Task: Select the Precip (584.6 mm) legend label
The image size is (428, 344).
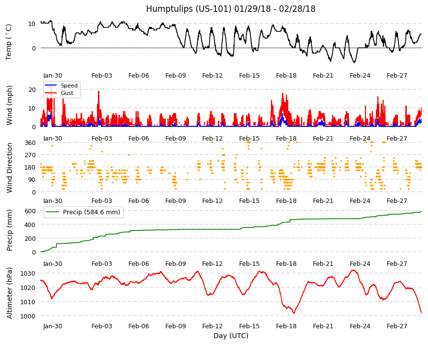Action: 92,212
